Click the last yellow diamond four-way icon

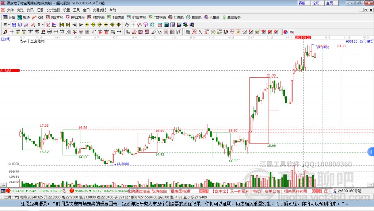click(x=119, y=25)
